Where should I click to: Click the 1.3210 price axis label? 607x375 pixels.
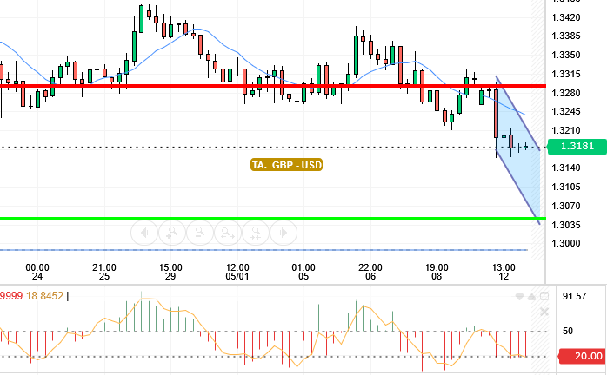coord(566,131)
